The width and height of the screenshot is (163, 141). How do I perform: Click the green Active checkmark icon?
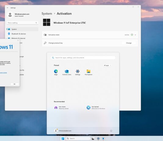[x=132, y=35]
